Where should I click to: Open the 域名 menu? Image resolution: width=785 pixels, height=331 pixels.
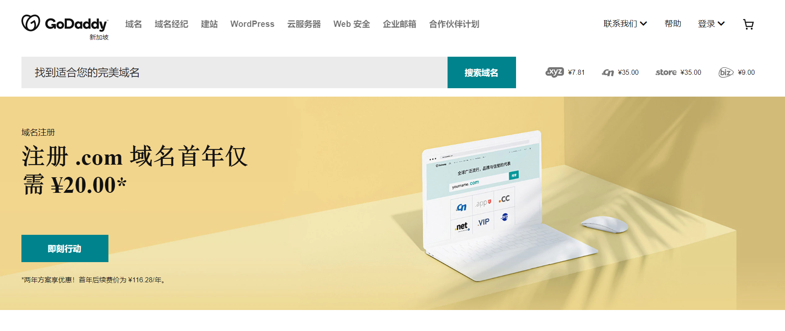click(134, 24)
